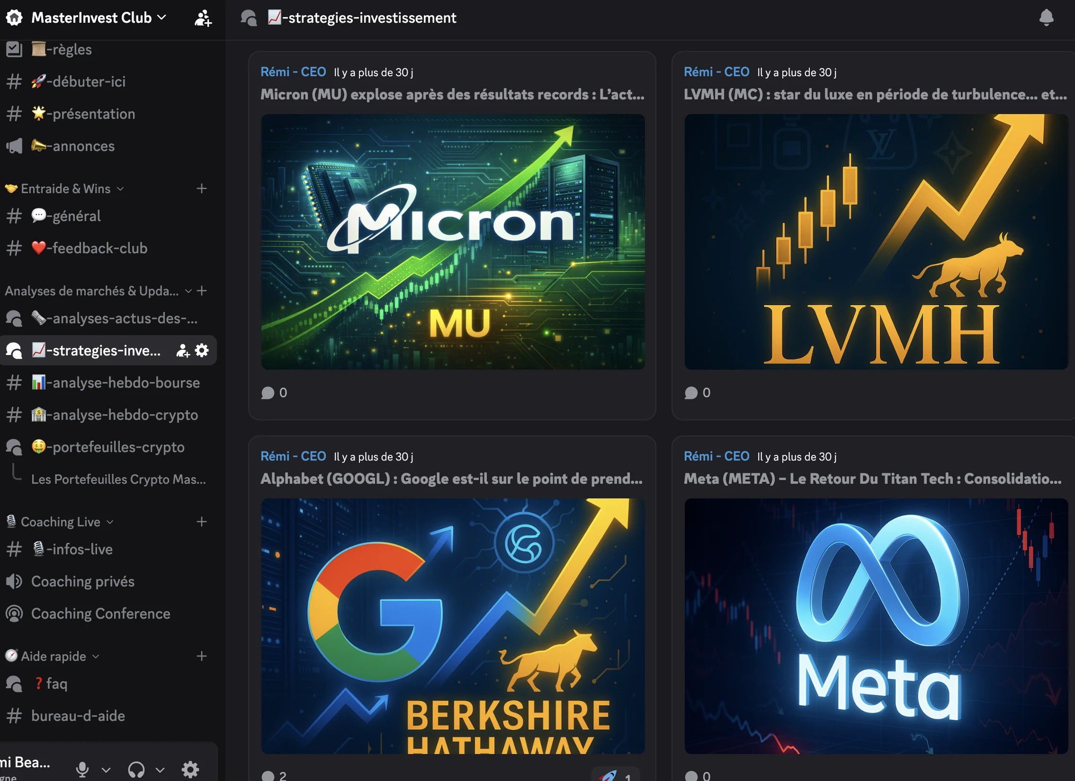1075x781 pixels.
Task: Open the annonces channel
Action: [109, 146]
